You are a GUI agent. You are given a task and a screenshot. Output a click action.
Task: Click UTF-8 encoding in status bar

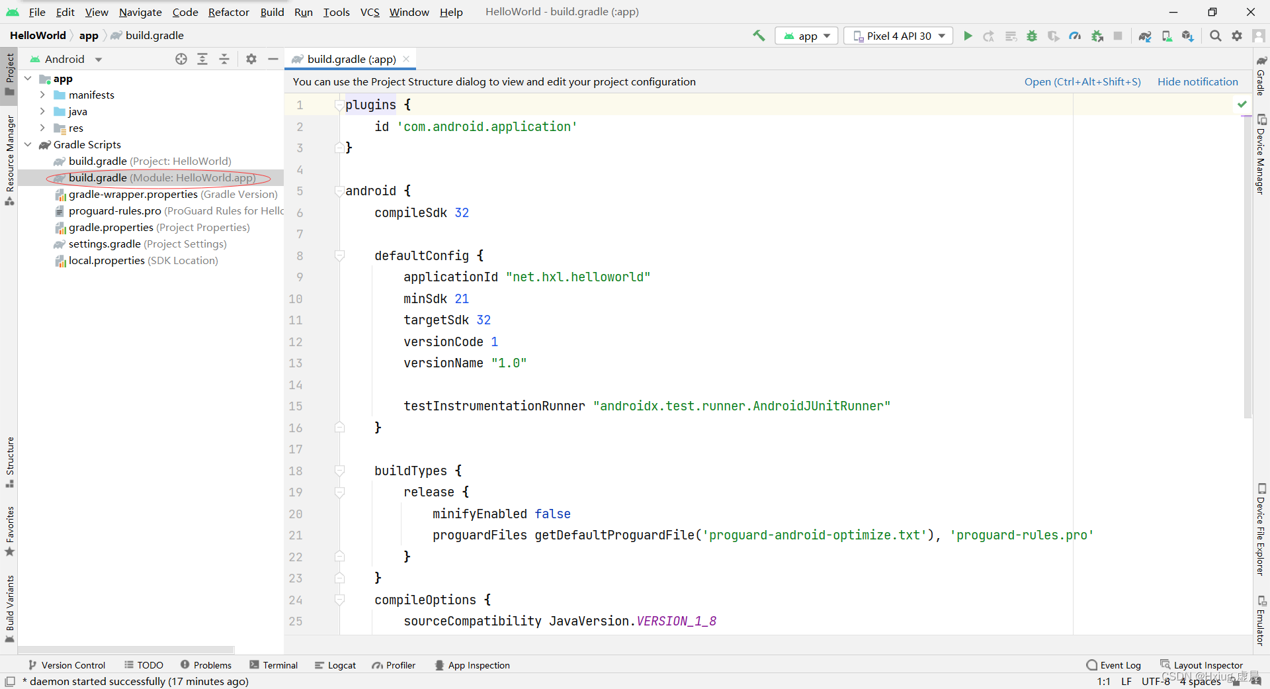pyautogui.click(x=1155, y=681)
